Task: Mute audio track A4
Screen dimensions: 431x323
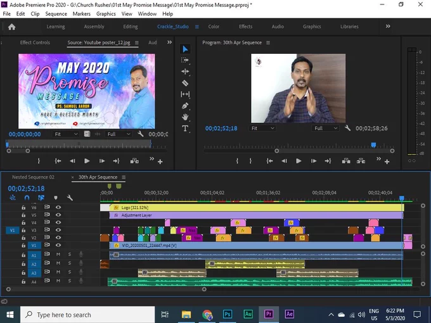Action: click(58, 281)
